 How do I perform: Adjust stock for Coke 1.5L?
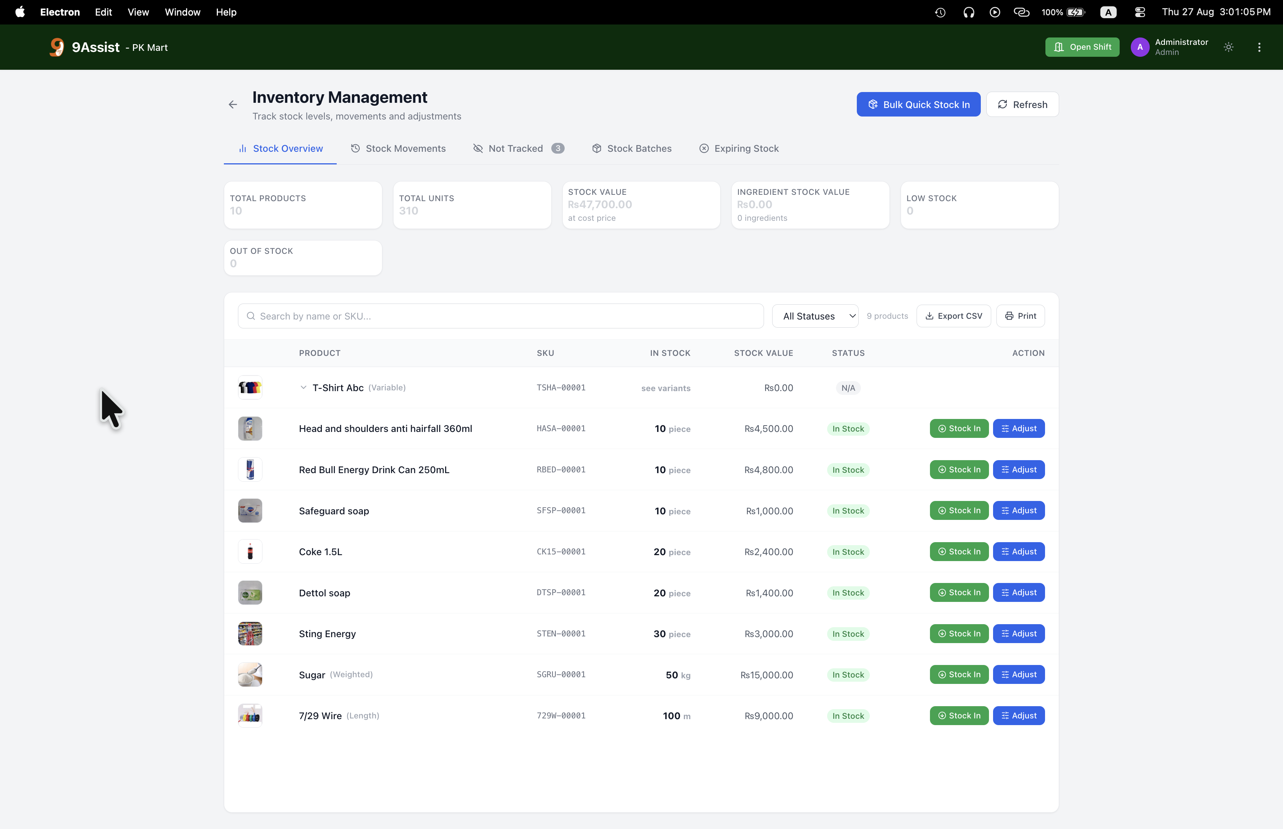pos(1019,552)
